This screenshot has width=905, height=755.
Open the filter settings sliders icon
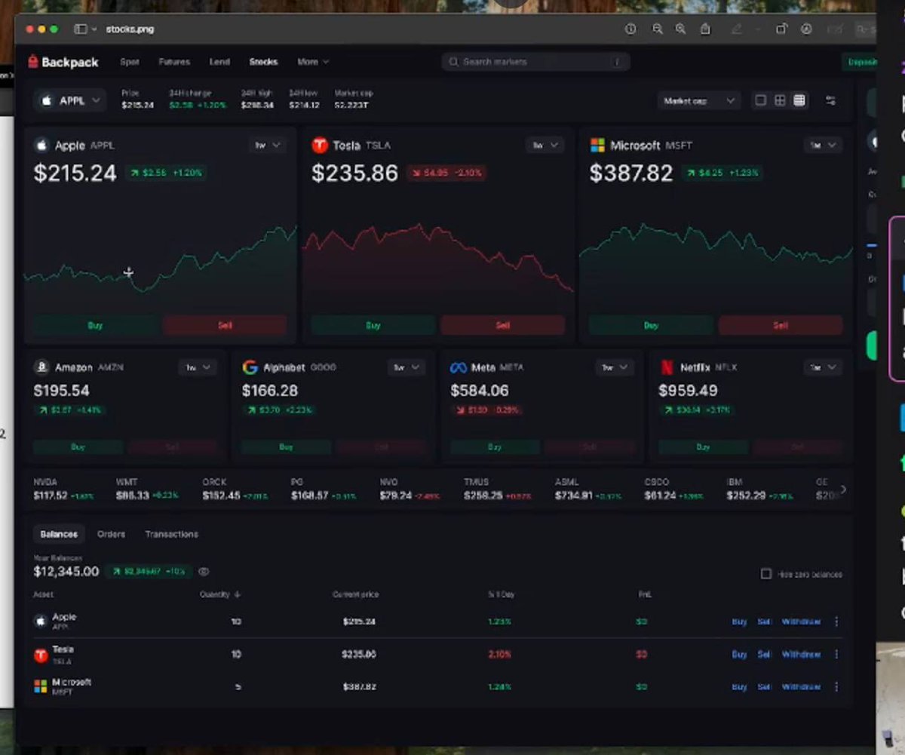(830, 100)
